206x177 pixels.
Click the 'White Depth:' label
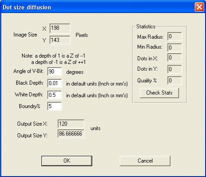coord(29,95)
